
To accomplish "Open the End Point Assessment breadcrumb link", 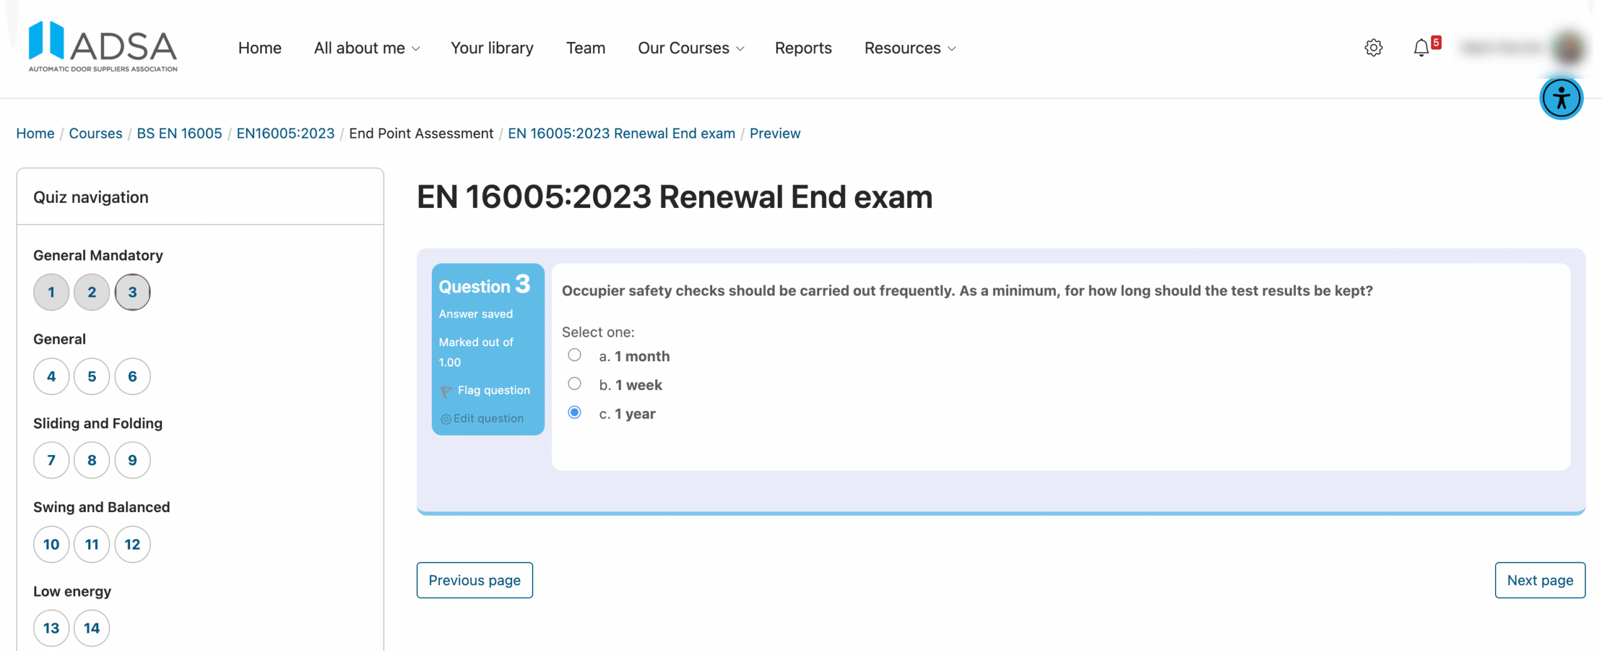I will pyautogui.click(x=421, y=133).
